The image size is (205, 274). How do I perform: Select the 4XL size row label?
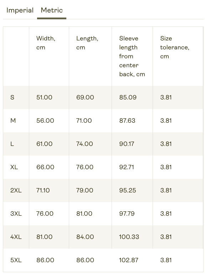tap(16, 237)
